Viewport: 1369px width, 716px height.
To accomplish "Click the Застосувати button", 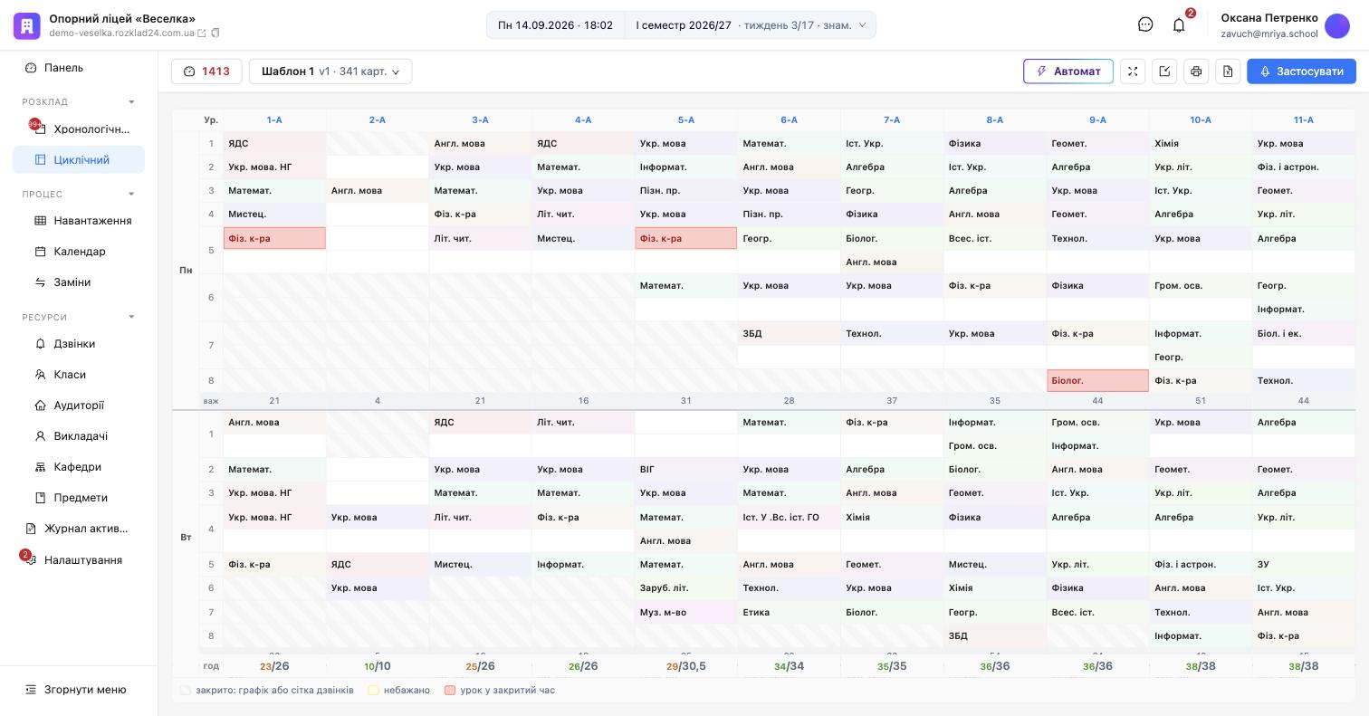I will coord(1301,72).
